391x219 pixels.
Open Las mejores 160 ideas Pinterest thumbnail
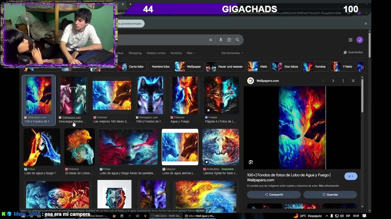pos(112,96)
